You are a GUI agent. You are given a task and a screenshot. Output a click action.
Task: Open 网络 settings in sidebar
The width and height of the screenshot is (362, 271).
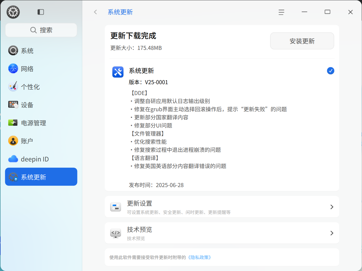click(41, 69)
